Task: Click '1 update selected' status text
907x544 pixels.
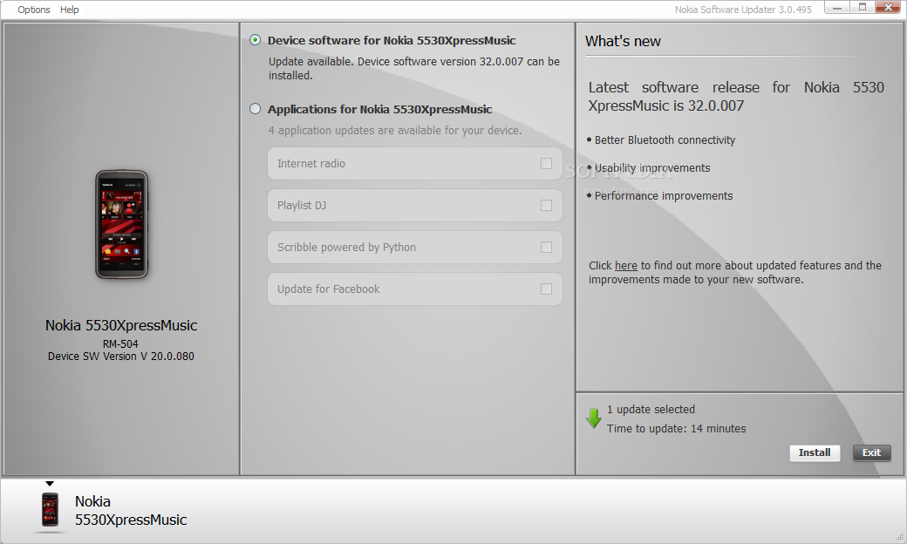Action: 651,409
